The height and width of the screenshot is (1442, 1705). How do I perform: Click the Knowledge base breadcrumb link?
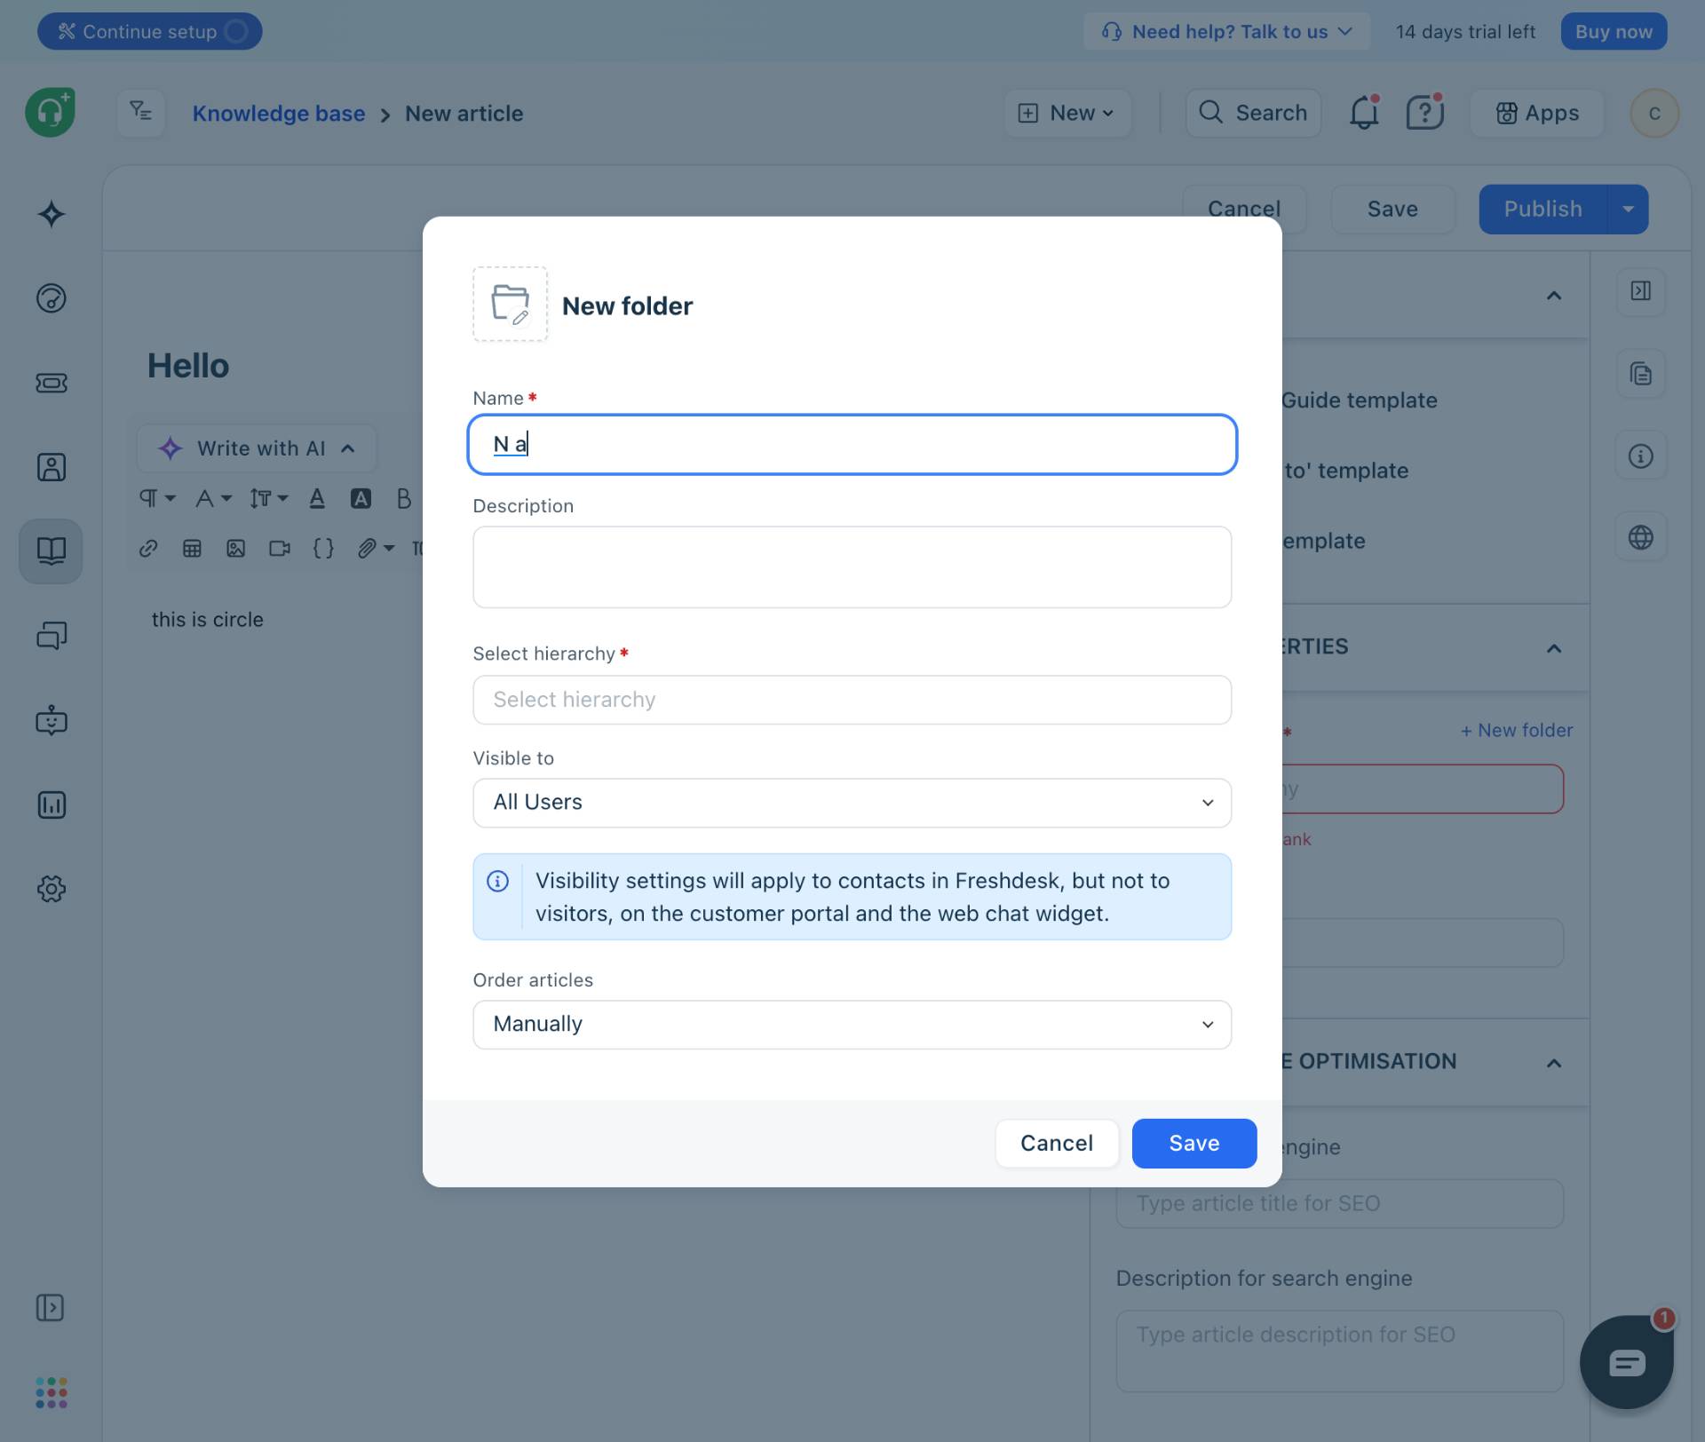[279, 114]
